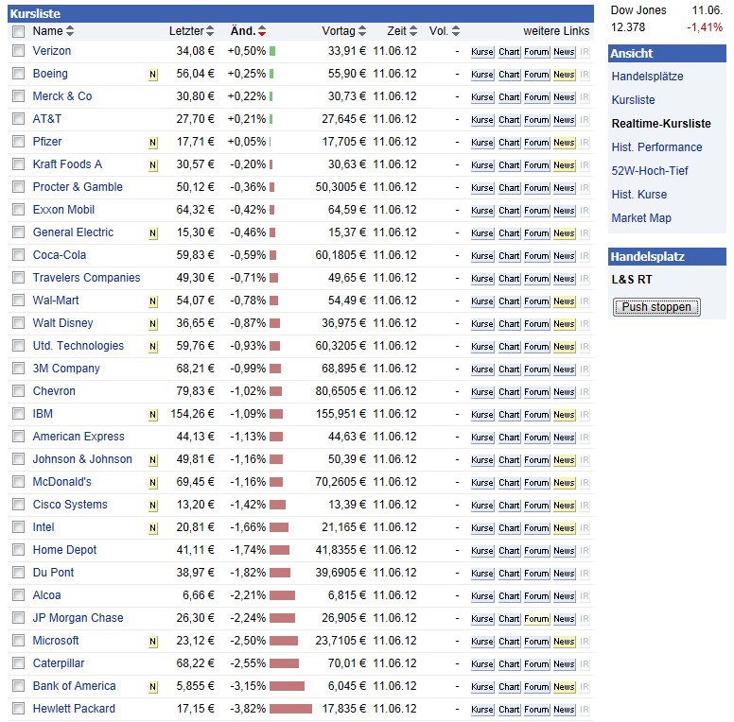
Task: Open the IR icon in the American Express row
Action: 585,438
